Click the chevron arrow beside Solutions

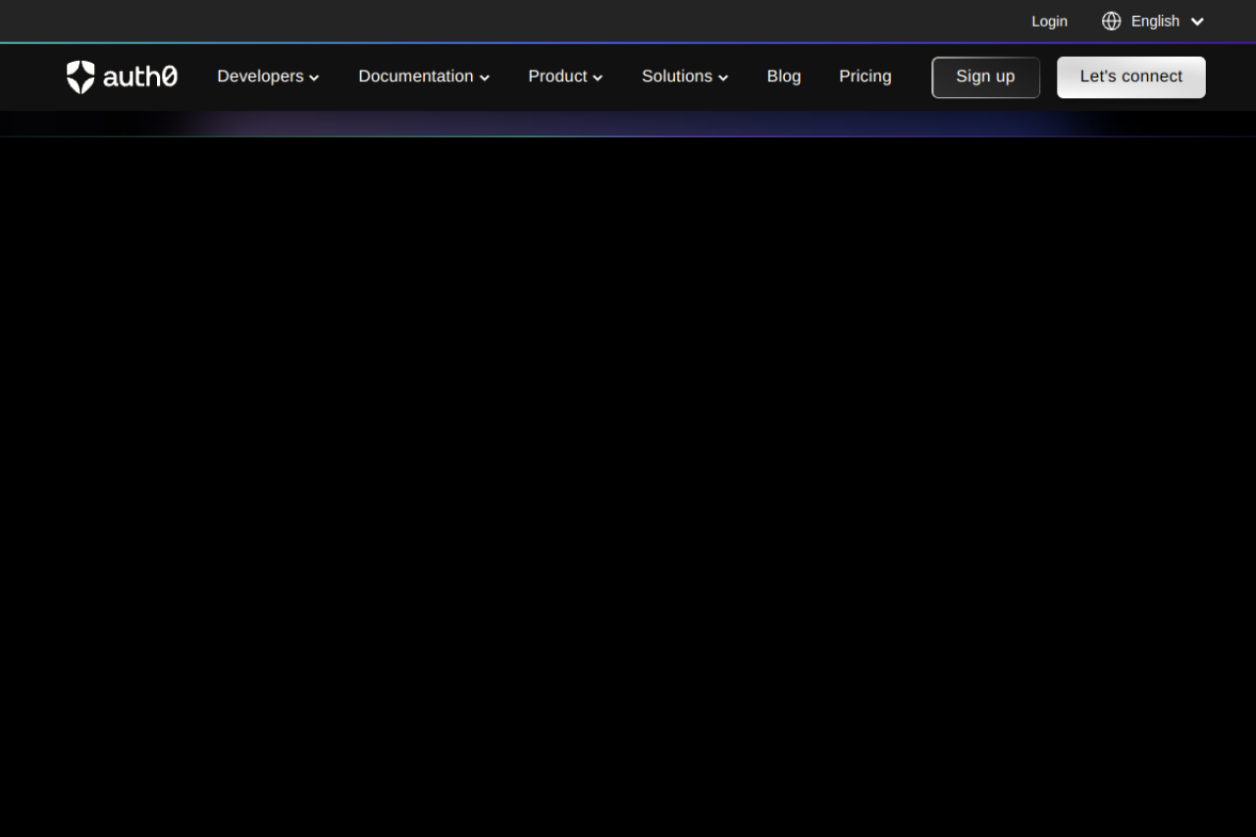(x=723, y=78)
